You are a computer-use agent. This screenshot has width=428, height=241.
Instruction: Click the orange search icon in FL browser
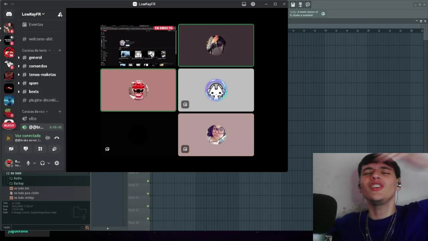[x=87, y=228]
